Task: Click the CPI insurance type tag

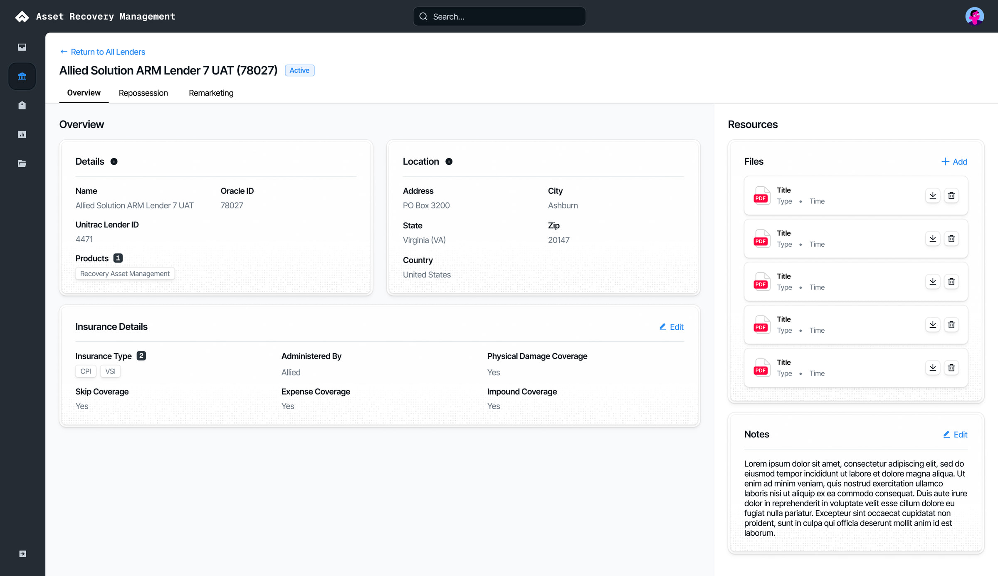Action: pyautogui.click(x=86, y=371)
